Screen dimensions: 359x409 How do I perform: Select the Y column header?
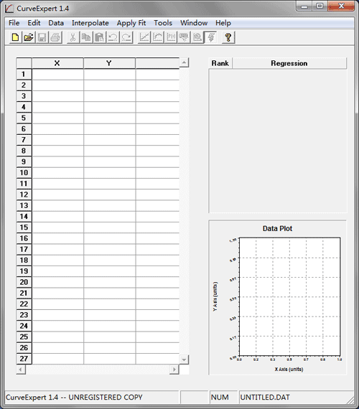pos(109,63)
